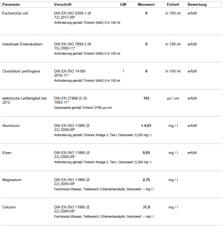
Task: Click the Vorschrift column header
Action: [63, 5]
